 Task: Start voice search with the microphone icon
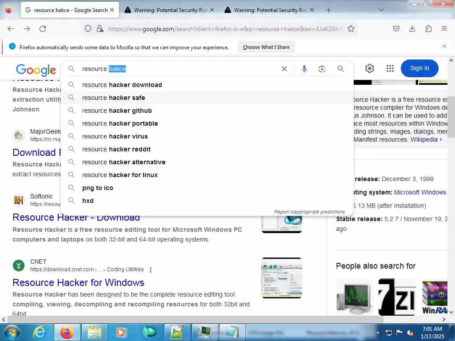[304, 69]
